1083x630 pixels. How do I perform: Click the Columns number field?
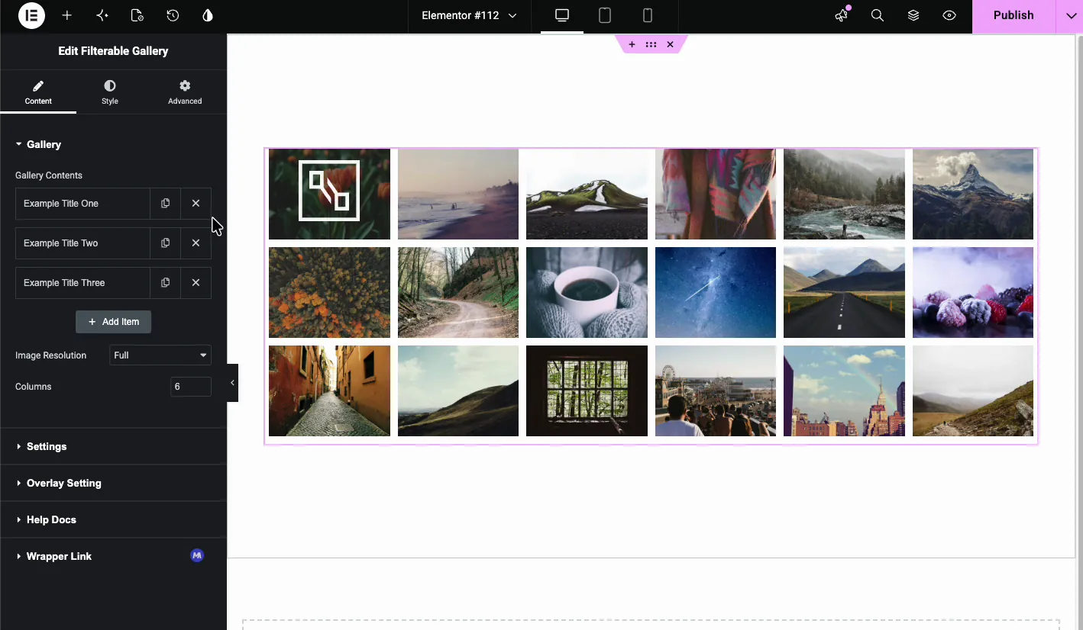click(x=191, y=387)
